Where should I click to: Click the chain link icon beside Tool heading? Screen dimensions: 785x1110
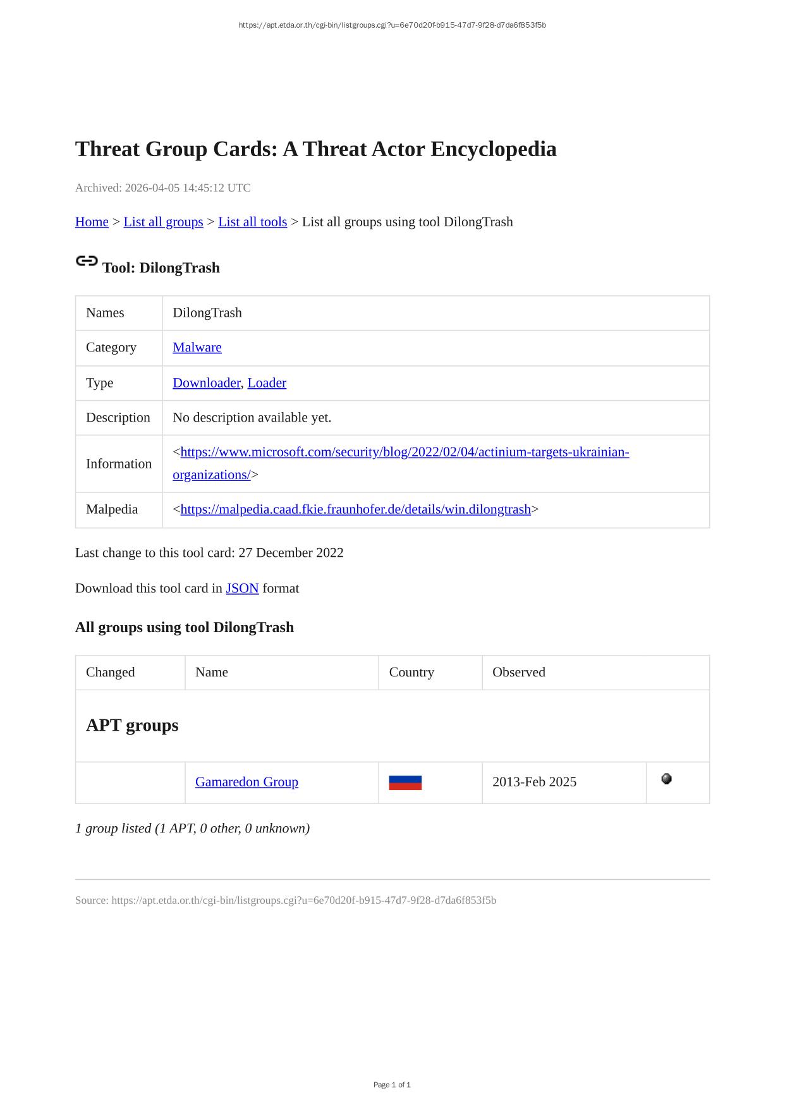pyautogui.click(x=87, y=261)
